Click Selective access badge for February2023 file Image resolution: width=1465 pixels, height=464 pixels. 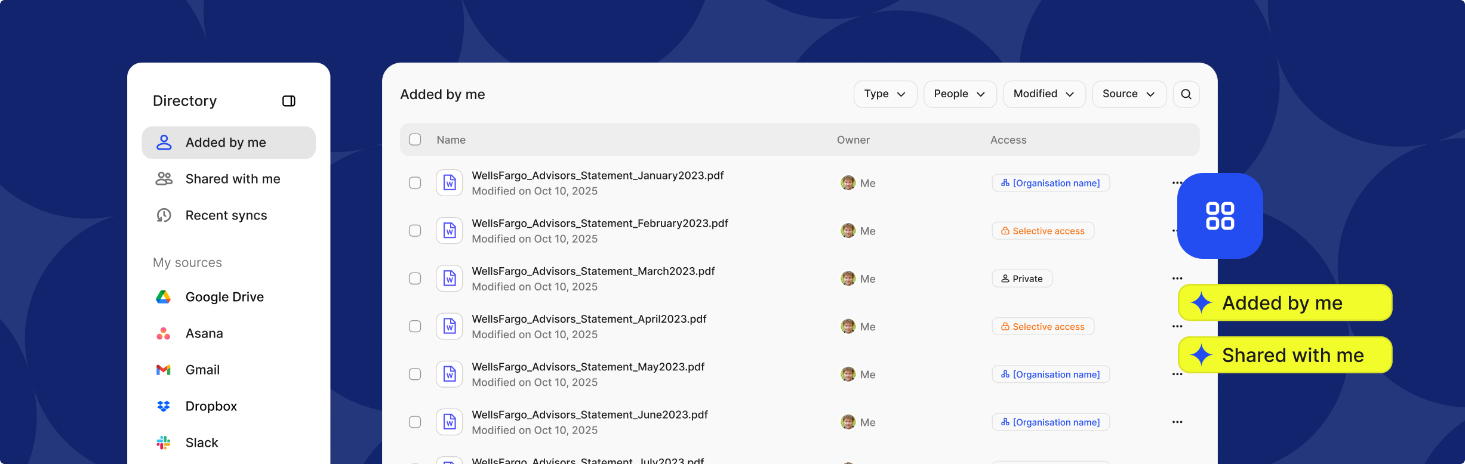tap(1042, 231)
